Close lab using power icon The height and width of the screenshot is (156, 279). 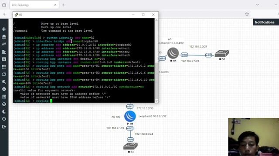(4, 119)
